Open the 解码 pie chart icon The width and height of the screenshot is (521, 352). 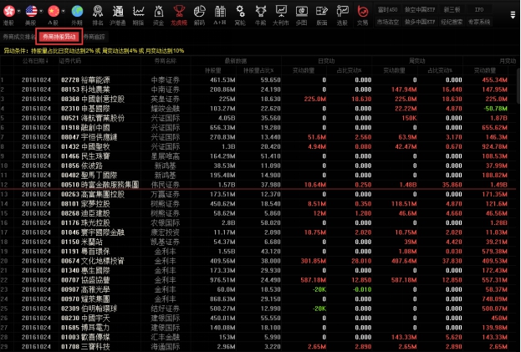pos(199,11)
